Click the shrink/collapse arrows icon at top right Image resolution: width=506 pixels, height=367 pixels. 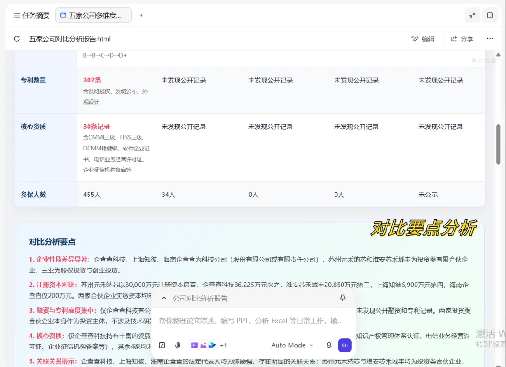coord(472,15)
